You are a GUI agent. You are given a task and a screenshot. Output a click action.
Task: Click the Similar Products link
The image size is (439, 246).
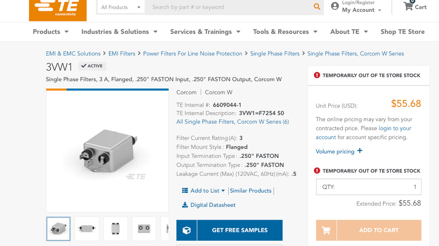251,191
